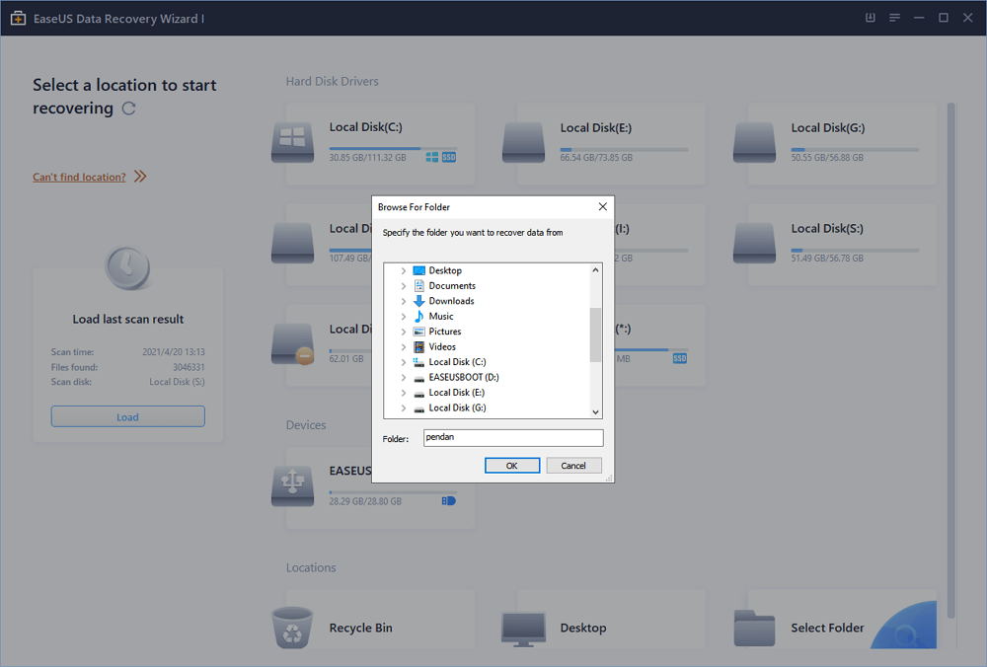This screenshot has height=667, width=987.
Task: Click the refresh icon next to 'recovering'
Action: pos(129,109)
